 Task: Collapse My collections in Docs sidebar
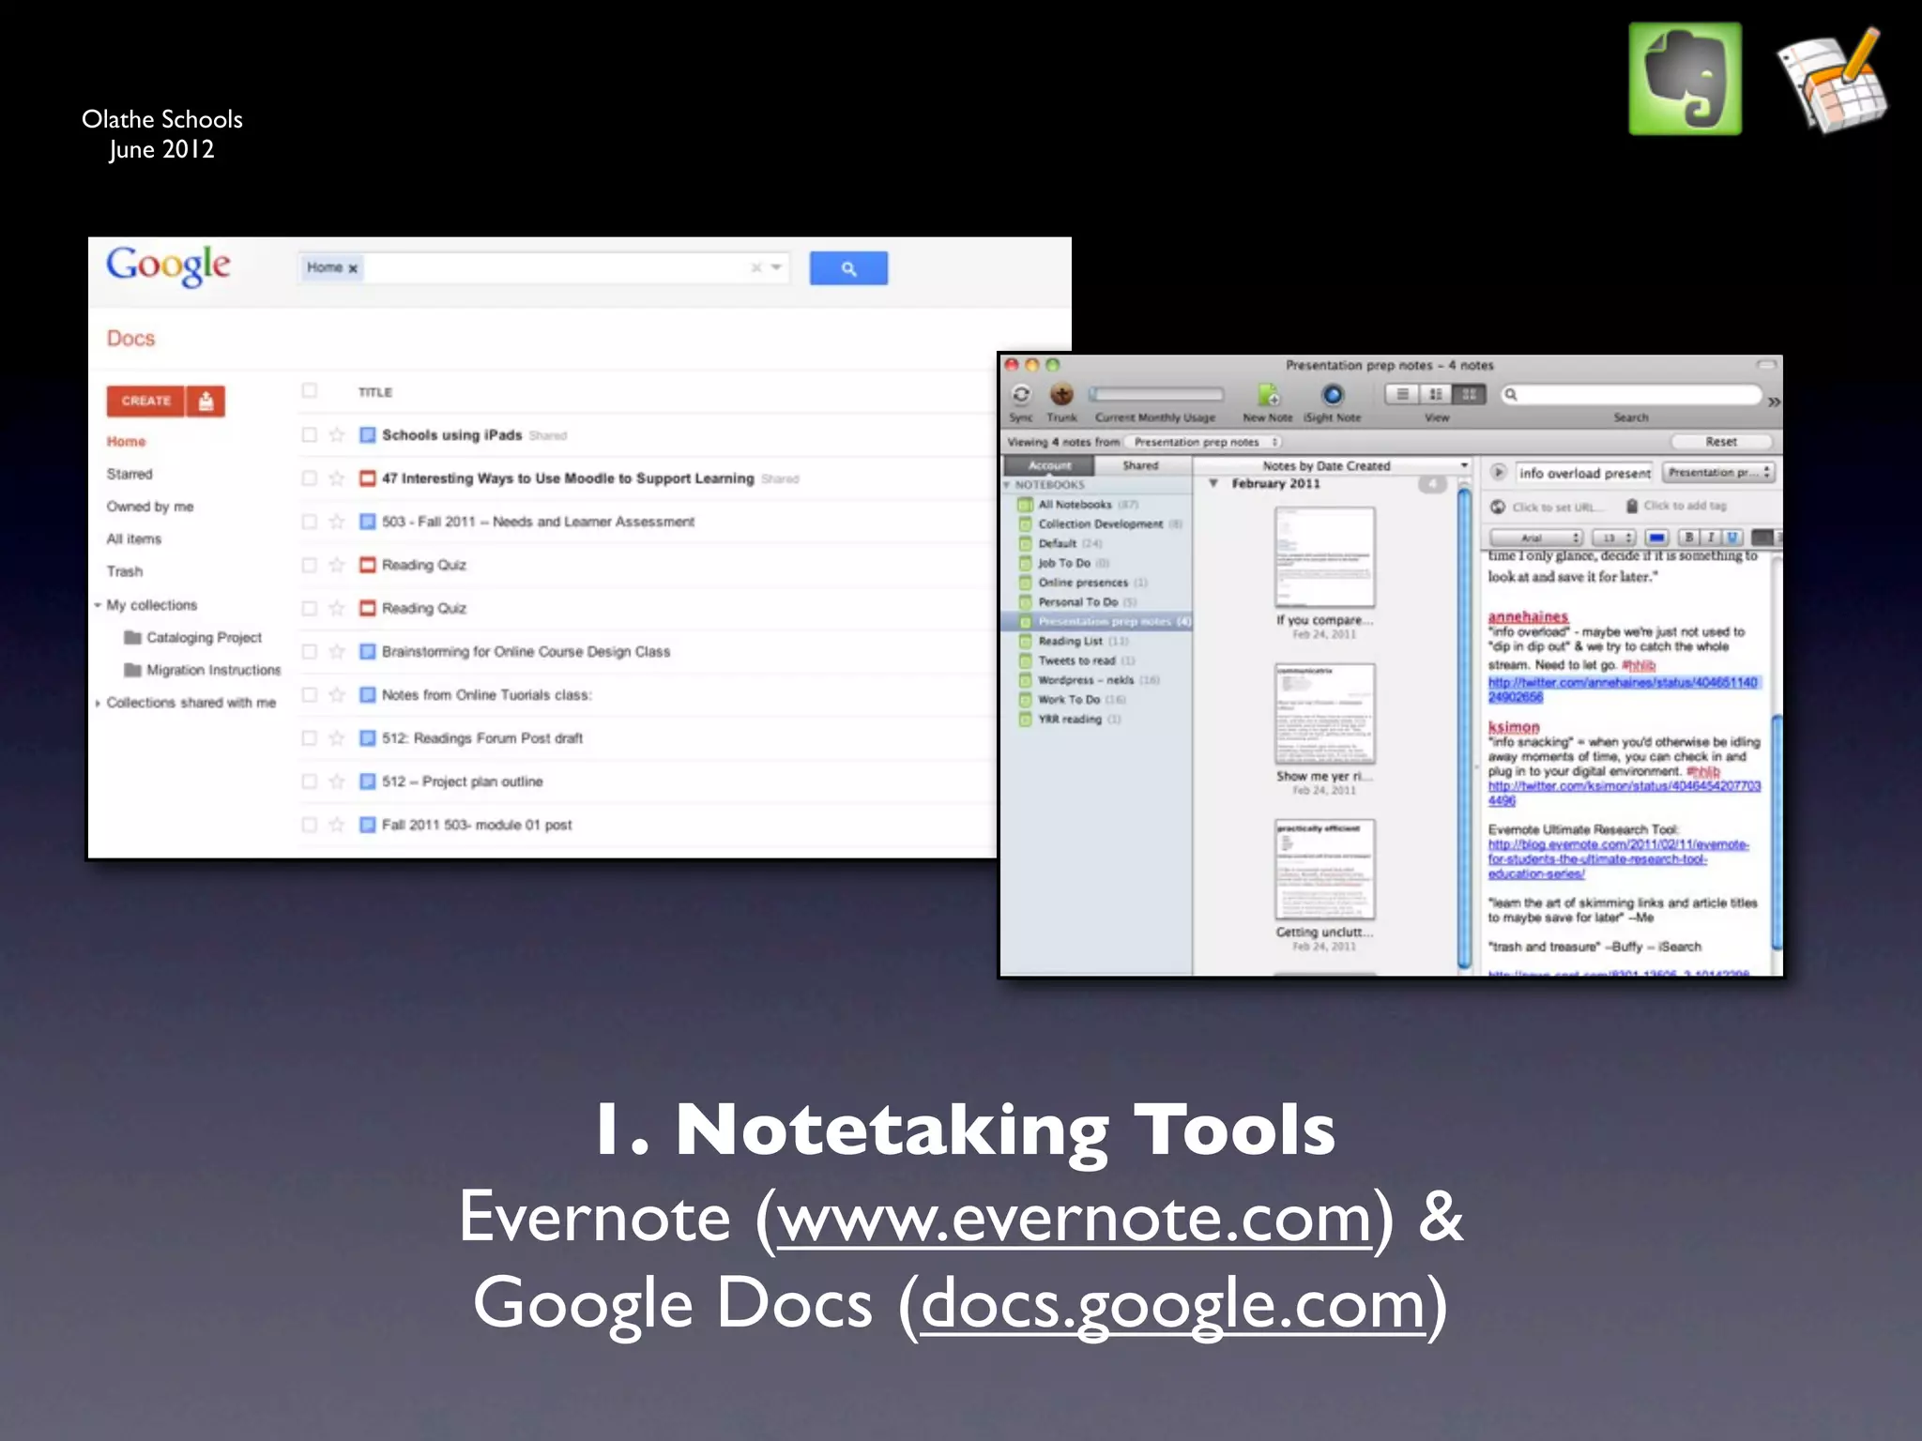(97, 605)
